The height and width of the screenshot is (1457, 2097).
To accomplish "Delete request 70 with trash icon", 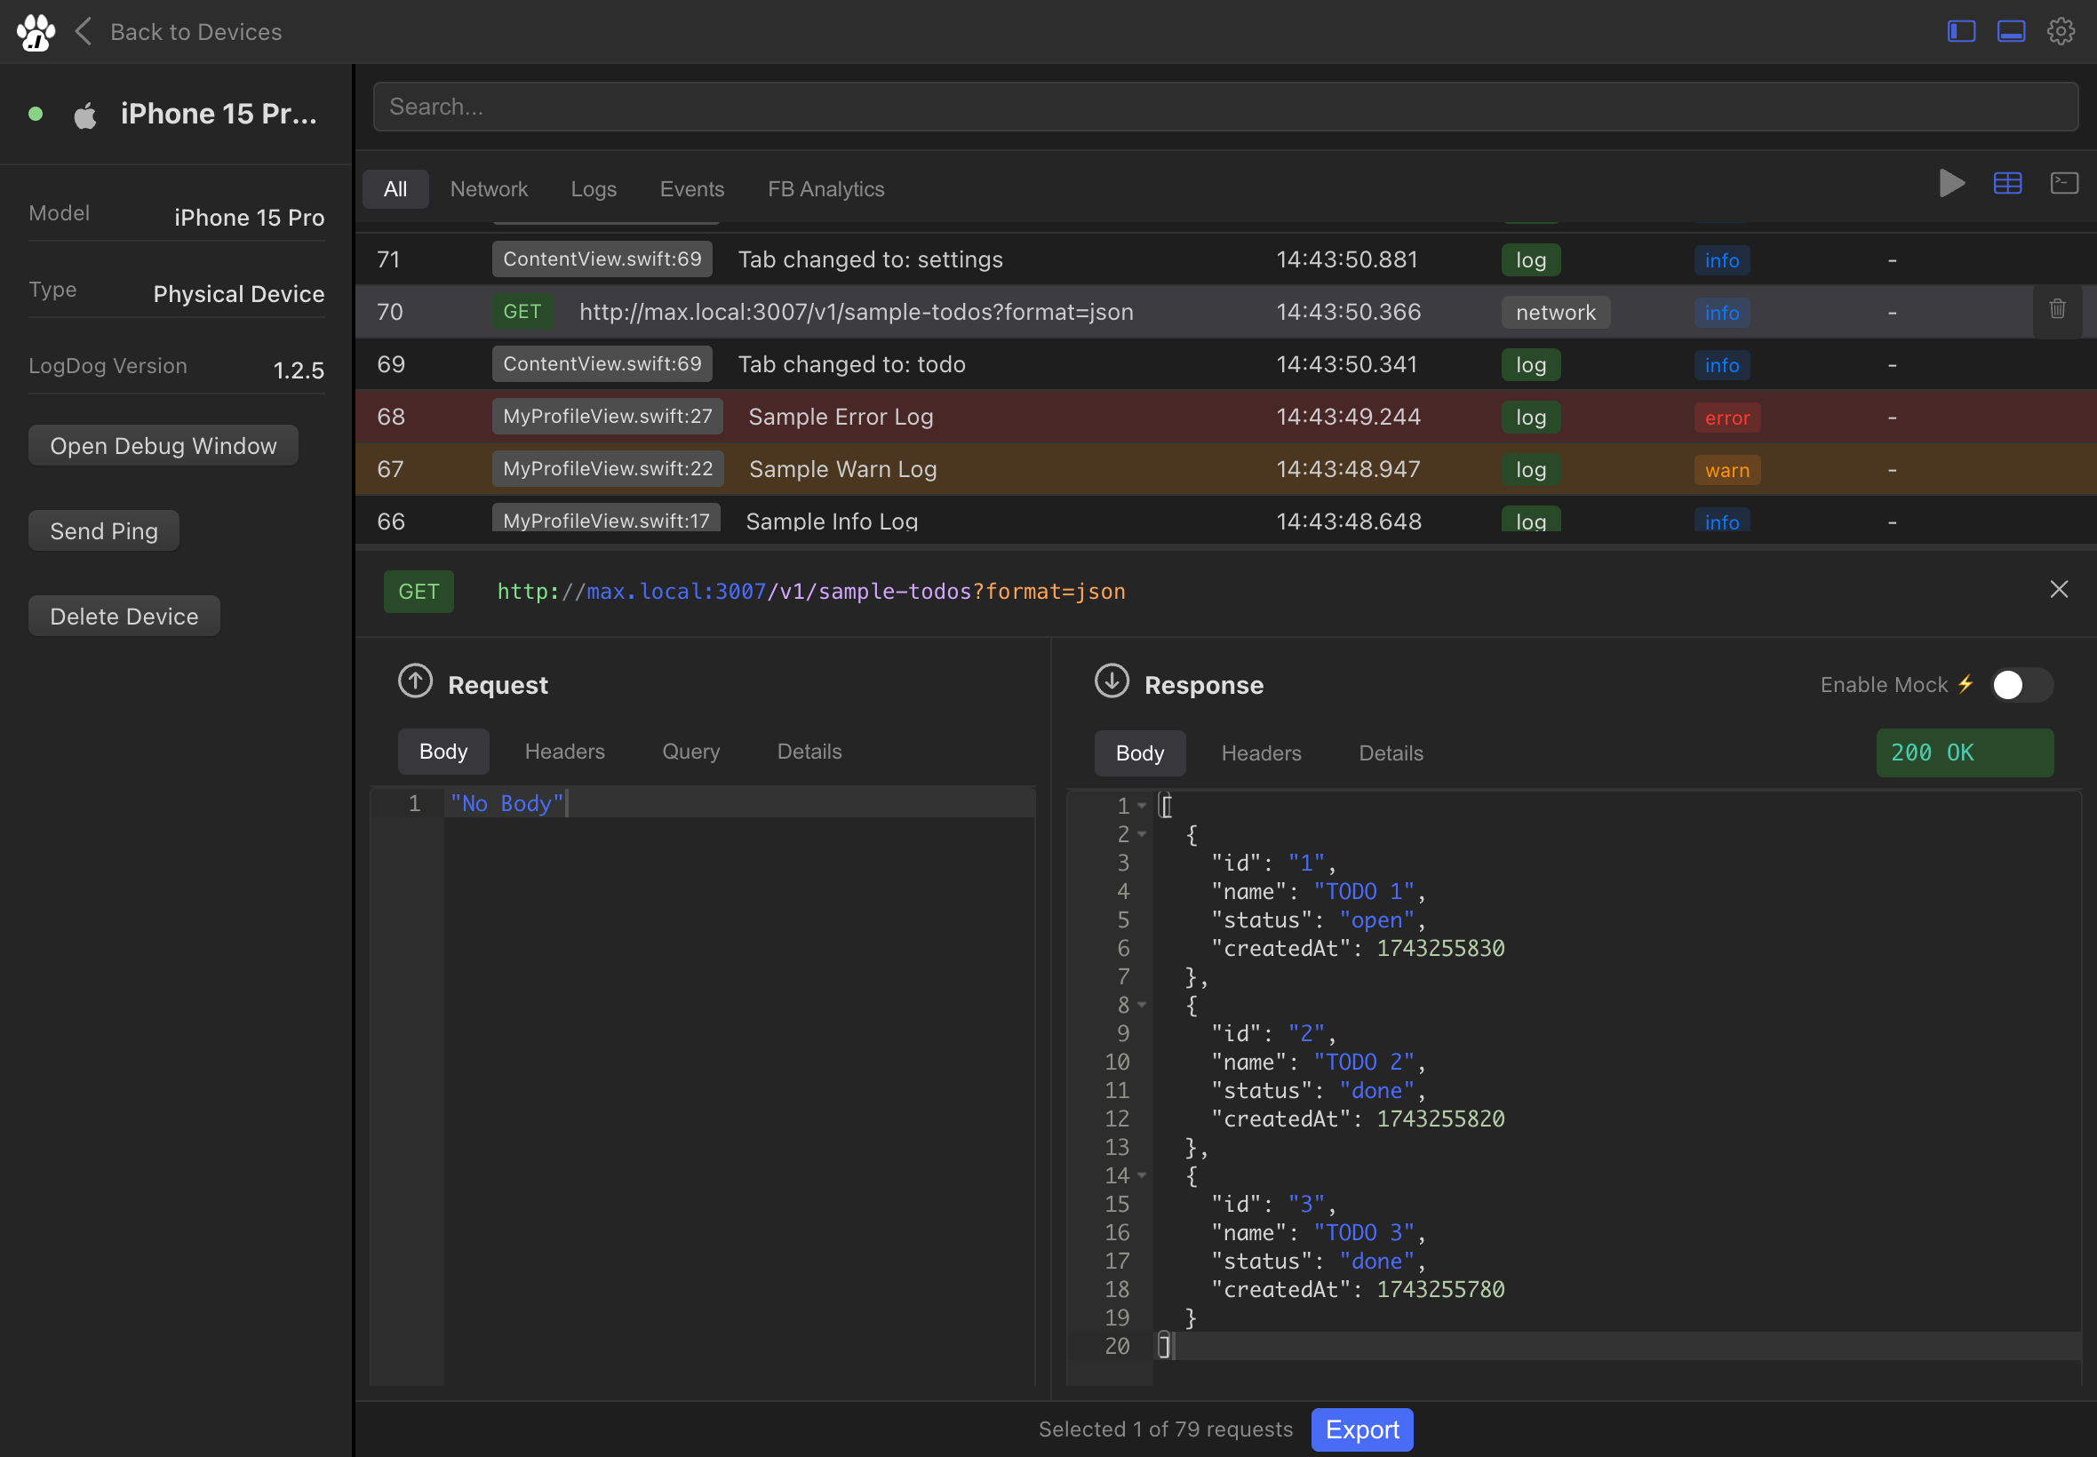I will coord(2057,309).
